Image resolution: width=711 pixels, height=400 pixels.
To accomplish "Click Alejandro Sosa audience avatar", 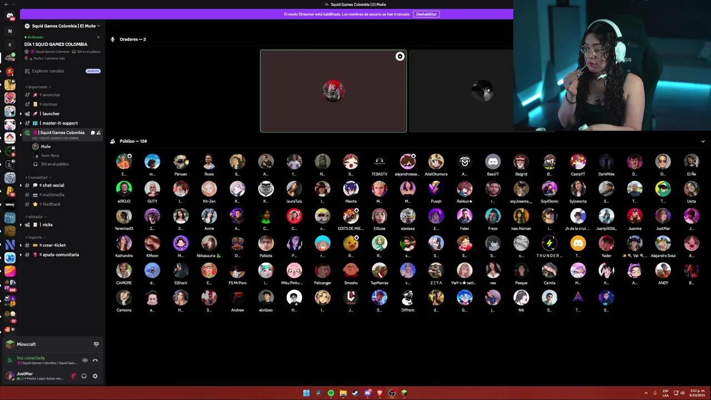I will [x=663, y=243].
